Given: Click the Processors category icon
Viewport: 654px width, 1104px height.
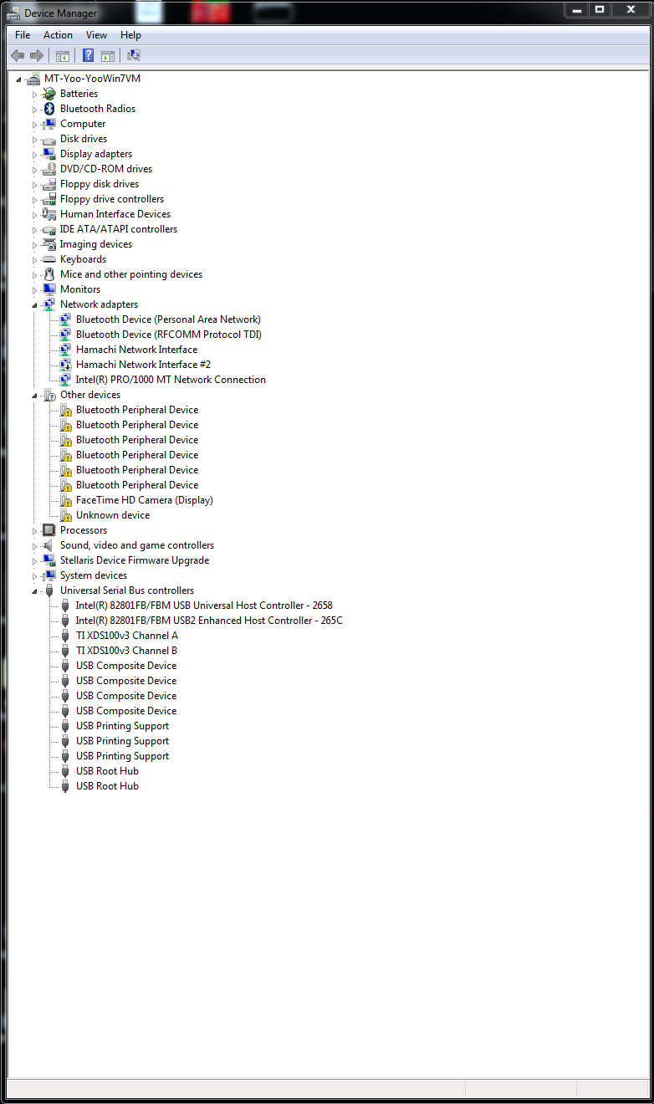Looking at the screenshot, I should (49, 530).
